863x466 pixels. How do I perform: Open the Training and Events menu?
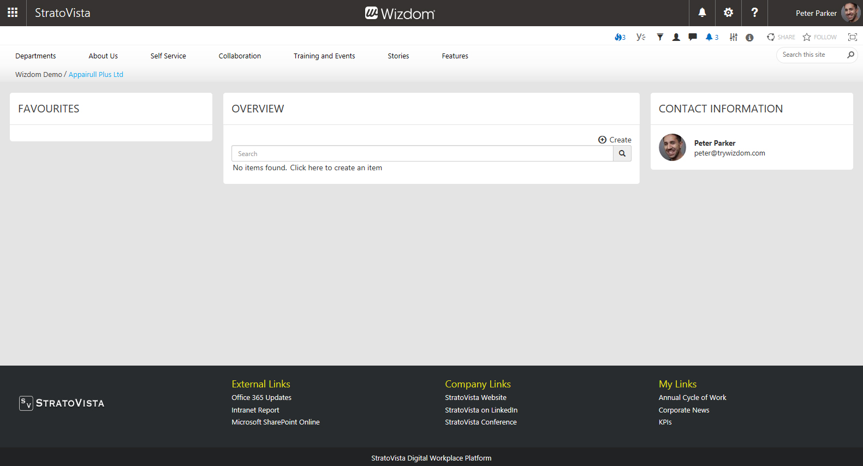(324, 56)
